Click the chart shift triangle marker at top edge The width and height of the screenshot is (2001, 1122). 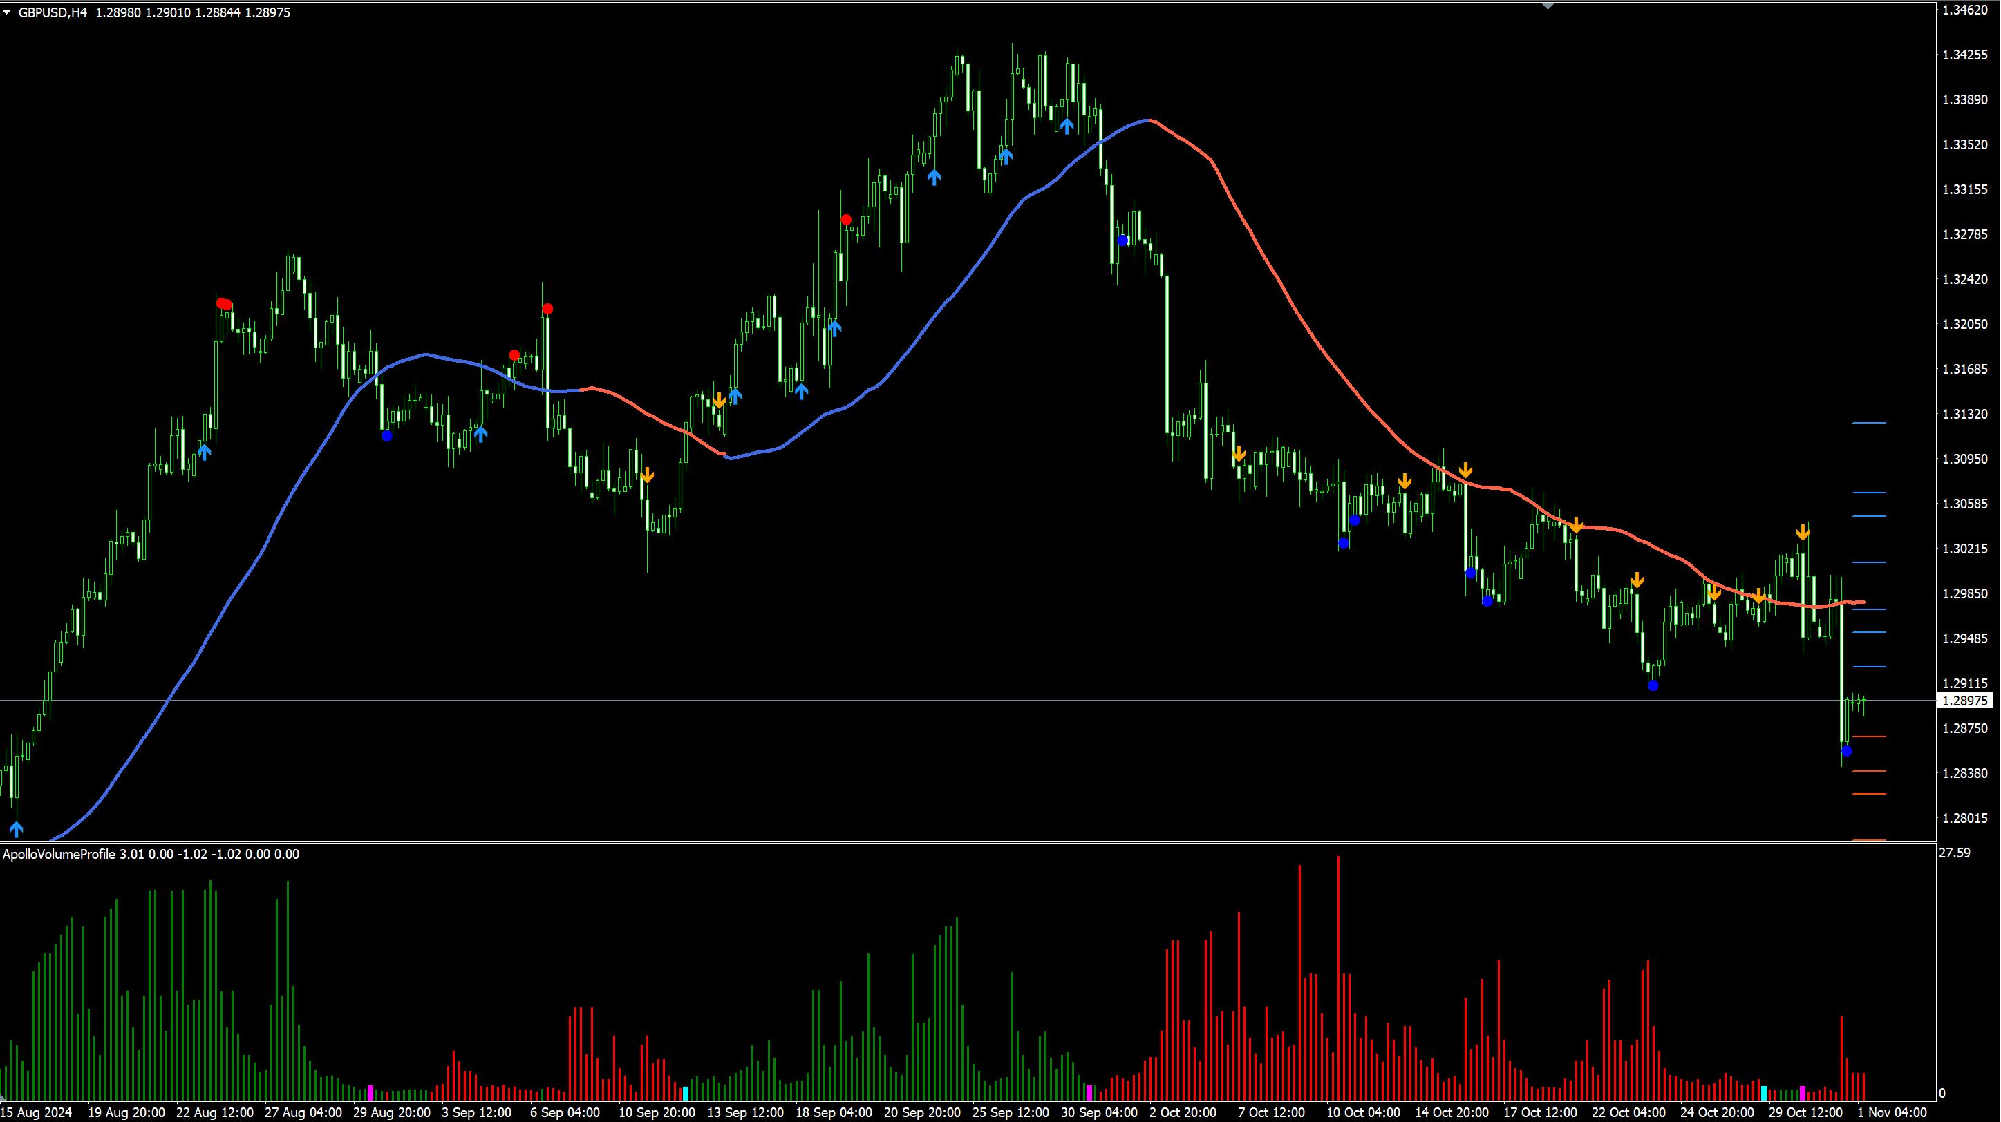[x=1548, y=6]
